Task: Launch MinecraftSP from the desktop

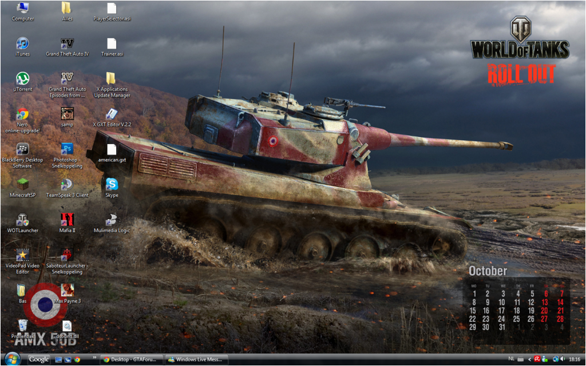Action: [22, 188]
